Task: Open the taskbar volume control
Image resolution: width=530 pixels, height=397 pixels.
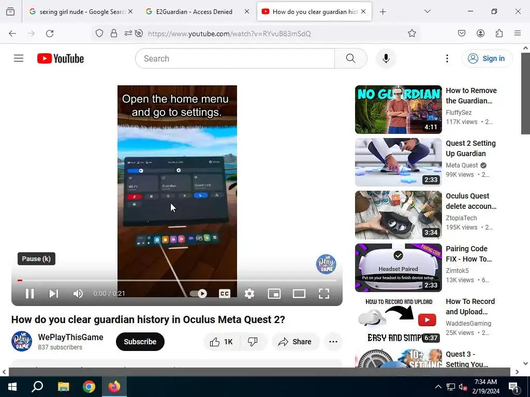Action: pyautogui.click(x=463, y=387)
